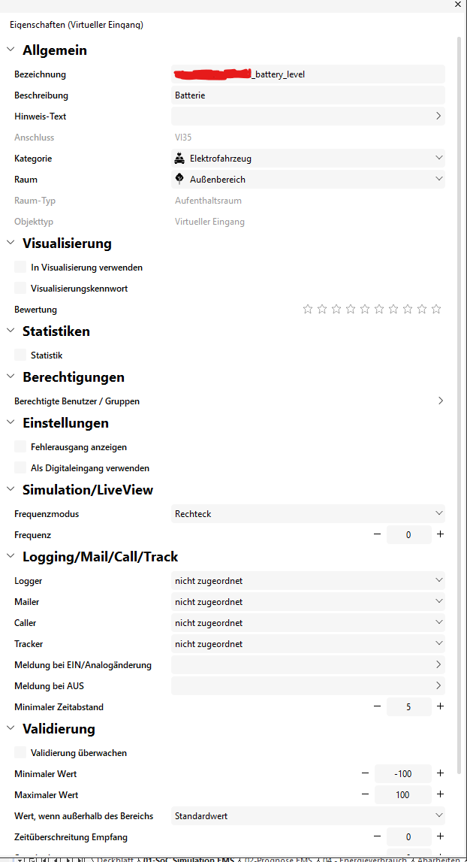Rate with the last Bewertung star

(x=436, y=309)
